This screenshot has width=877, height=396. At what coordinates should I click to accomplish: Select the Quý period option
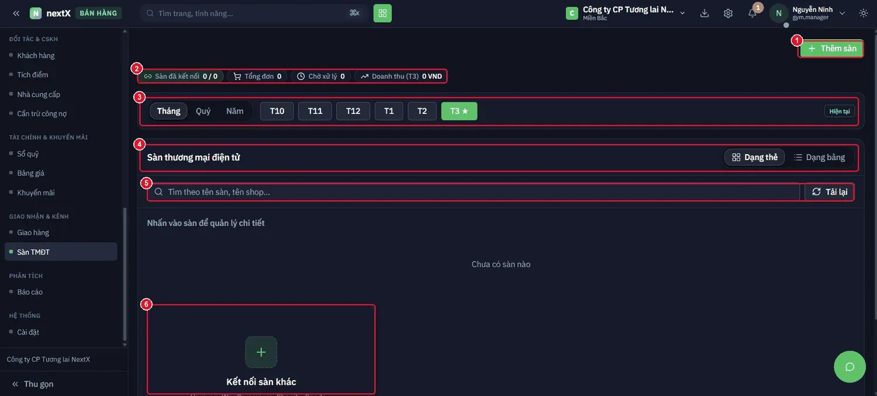click(203, 111)
